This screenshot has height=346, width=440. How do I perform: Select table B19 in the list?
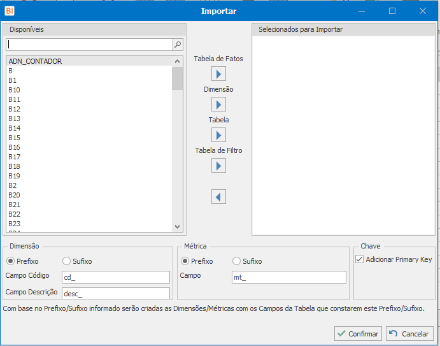(x=89, y=176)
